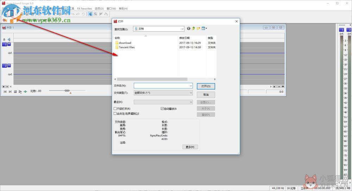Image resolution: width=352 pixels, height=191 pixels.
Task: Click the create-new-folder icon in the Open dialog
Action: tap(198, 29)
